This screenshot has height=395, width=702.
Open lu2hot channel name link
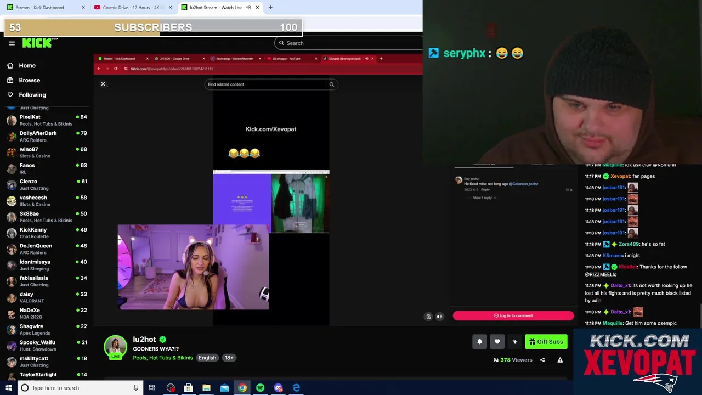click(x=145, y=340)
